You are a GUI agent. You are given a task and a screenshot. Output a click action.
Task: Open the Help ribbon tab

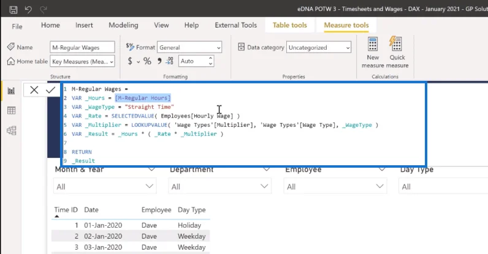pyautogui.click(x=191, y=25)
